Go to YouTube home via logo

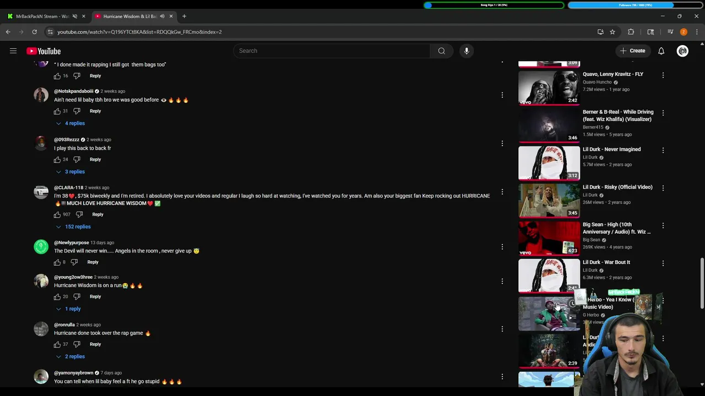pos(44,51)
